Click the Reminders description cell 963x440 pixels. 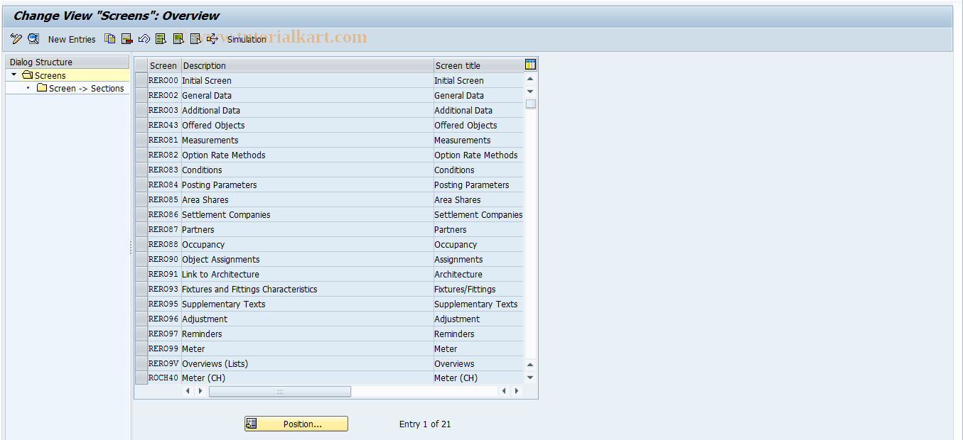[307, 334]
